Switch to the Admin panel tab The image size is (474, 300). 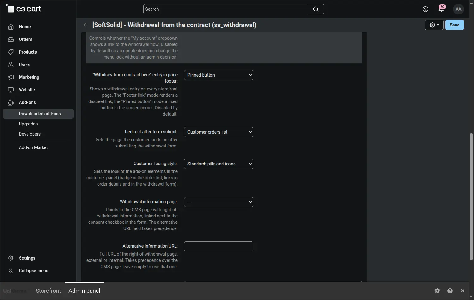coord(84,291)
